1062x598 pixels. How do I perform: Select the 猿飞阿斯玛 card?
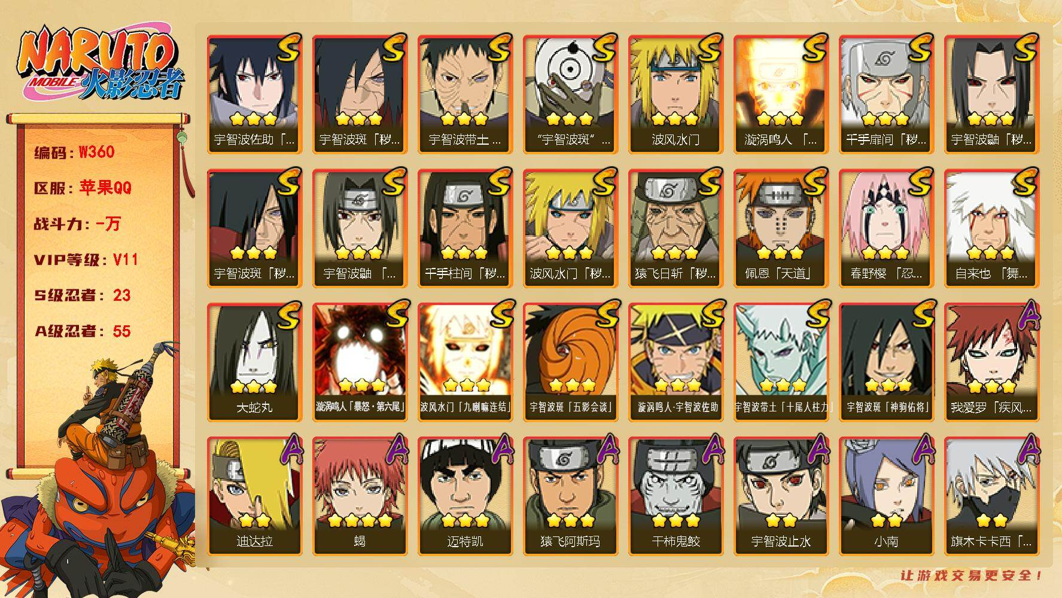pos(571,496)
